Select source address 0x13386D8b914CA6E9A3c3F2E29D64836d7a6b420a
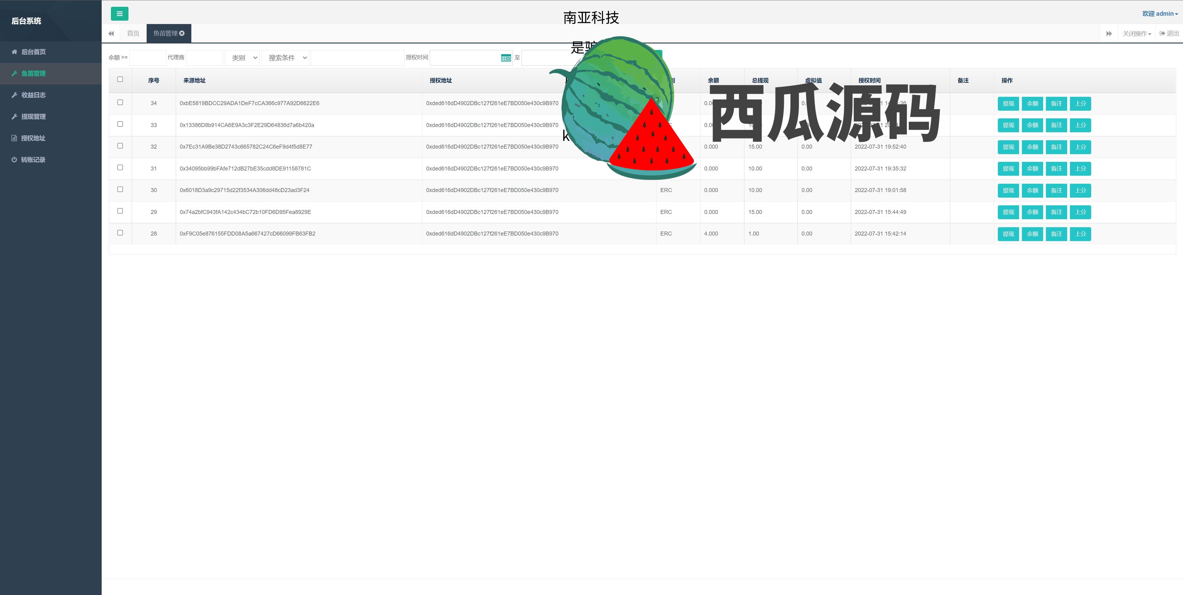Viewport: 1183px width, 595px height. click(247, 125)
